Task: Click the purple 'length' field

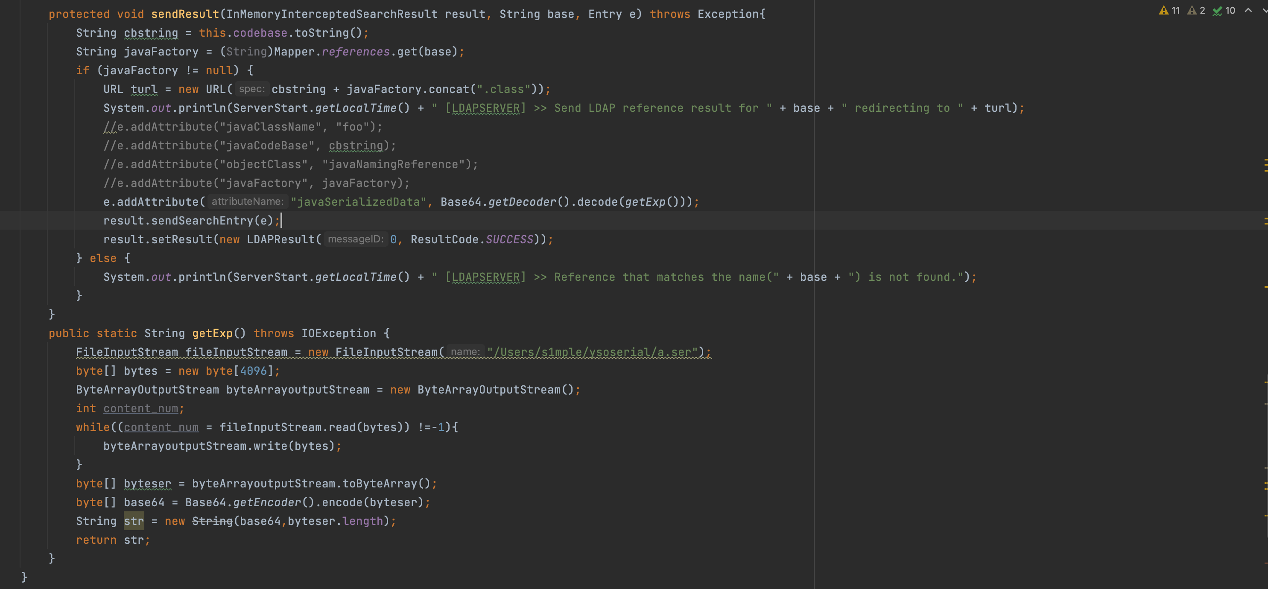Action: click(x=362, y=521)
